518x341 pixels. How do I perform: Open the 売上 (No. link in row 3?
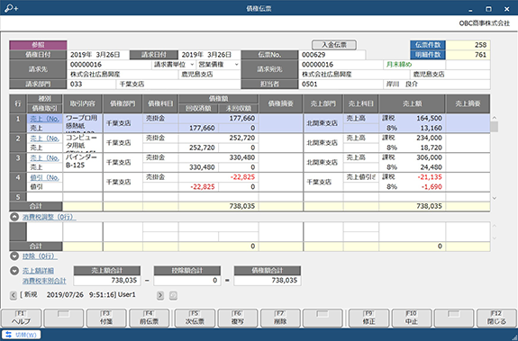(x=45, y=158)
